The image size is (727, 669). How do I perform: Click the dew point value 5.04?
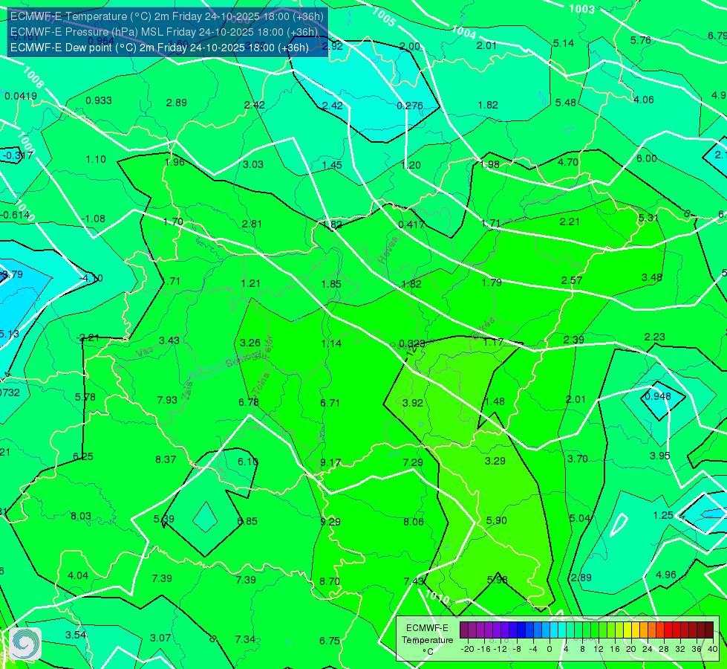580,519
